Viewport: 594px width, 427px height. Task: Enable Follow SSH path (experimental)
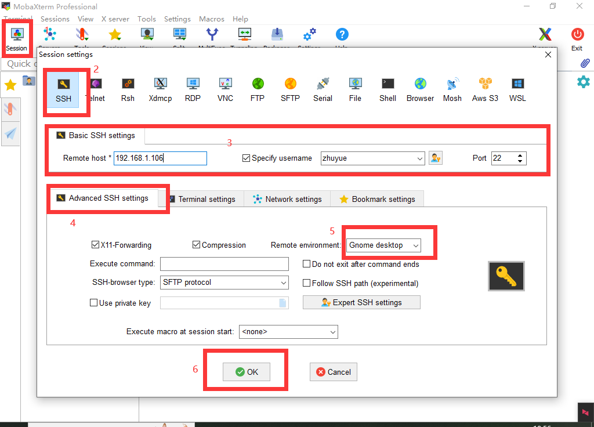[306, 283]
